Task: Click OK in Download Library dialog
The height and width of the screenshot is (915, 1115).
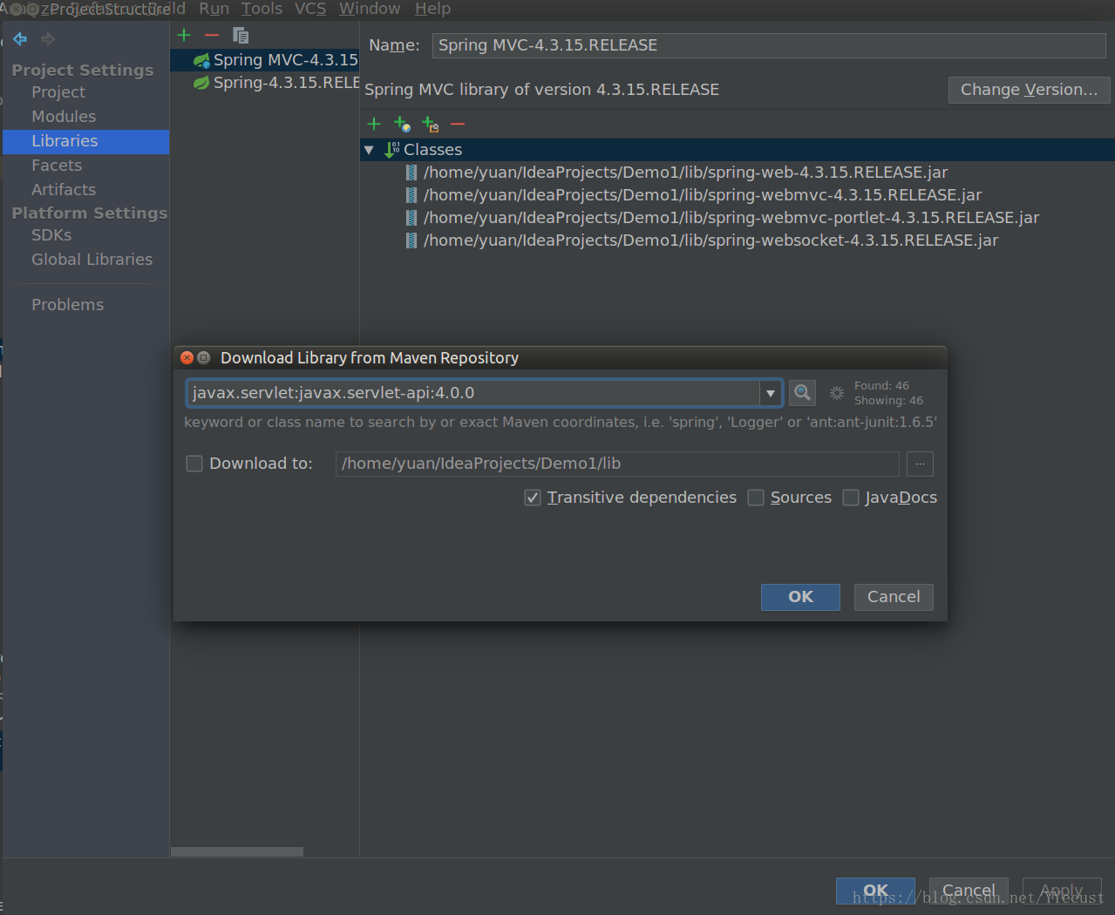Action: (800, 597)
